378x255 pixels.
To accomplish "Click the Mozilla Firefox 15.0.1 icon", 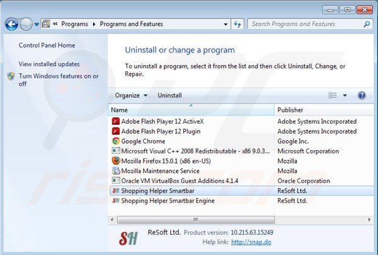I will pos(116,161).
